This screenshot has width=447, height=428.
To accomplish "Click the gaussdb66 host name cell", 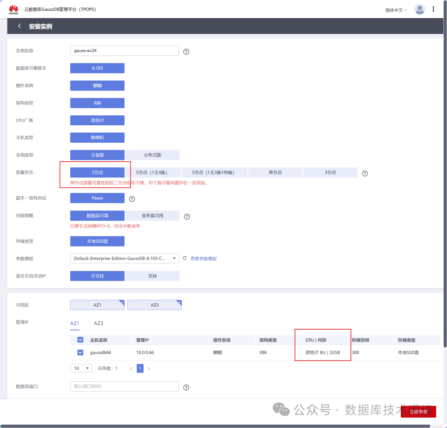I will [100, 353].
